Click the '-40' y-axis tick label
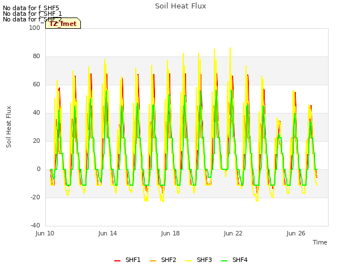 tap(35, 225)
